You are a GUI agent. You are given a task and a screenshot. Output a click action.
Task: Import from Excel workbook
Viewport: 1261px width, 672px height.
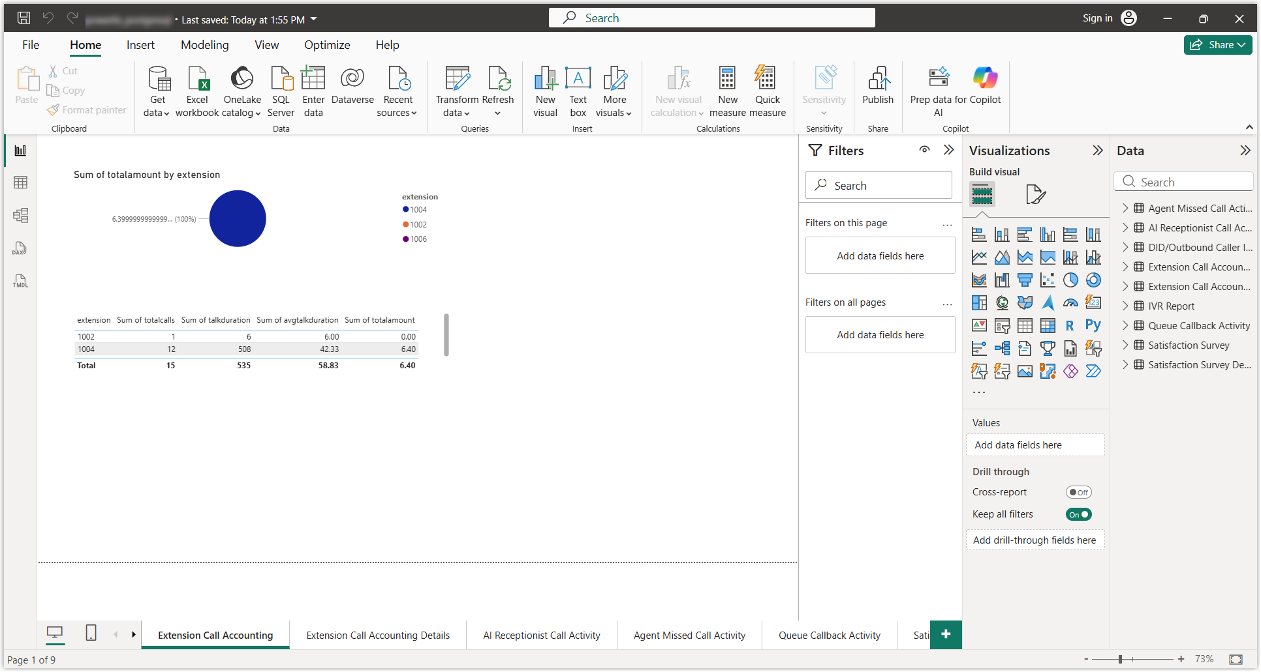coord(197,91)
